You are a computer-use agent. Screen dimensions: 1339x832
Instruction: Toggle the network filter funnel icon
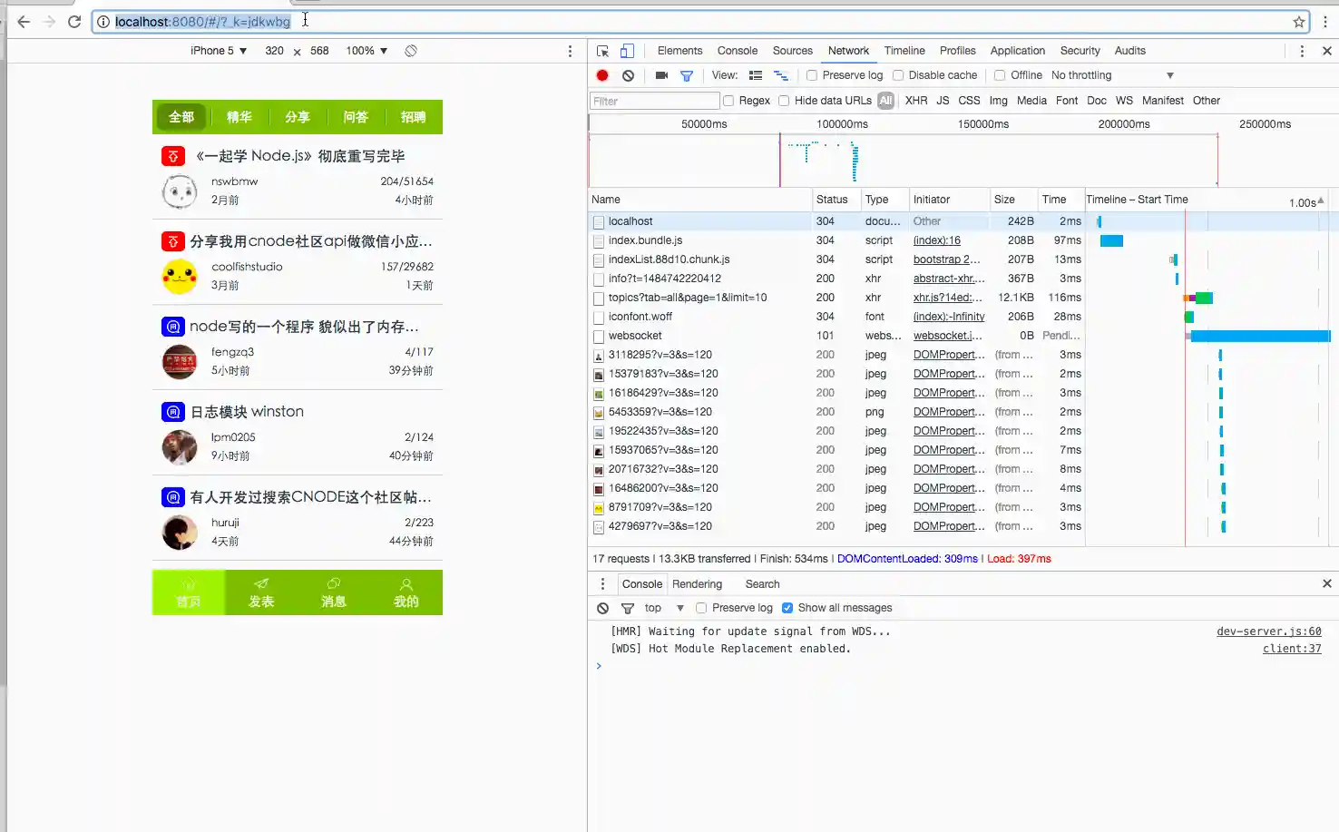687,76
